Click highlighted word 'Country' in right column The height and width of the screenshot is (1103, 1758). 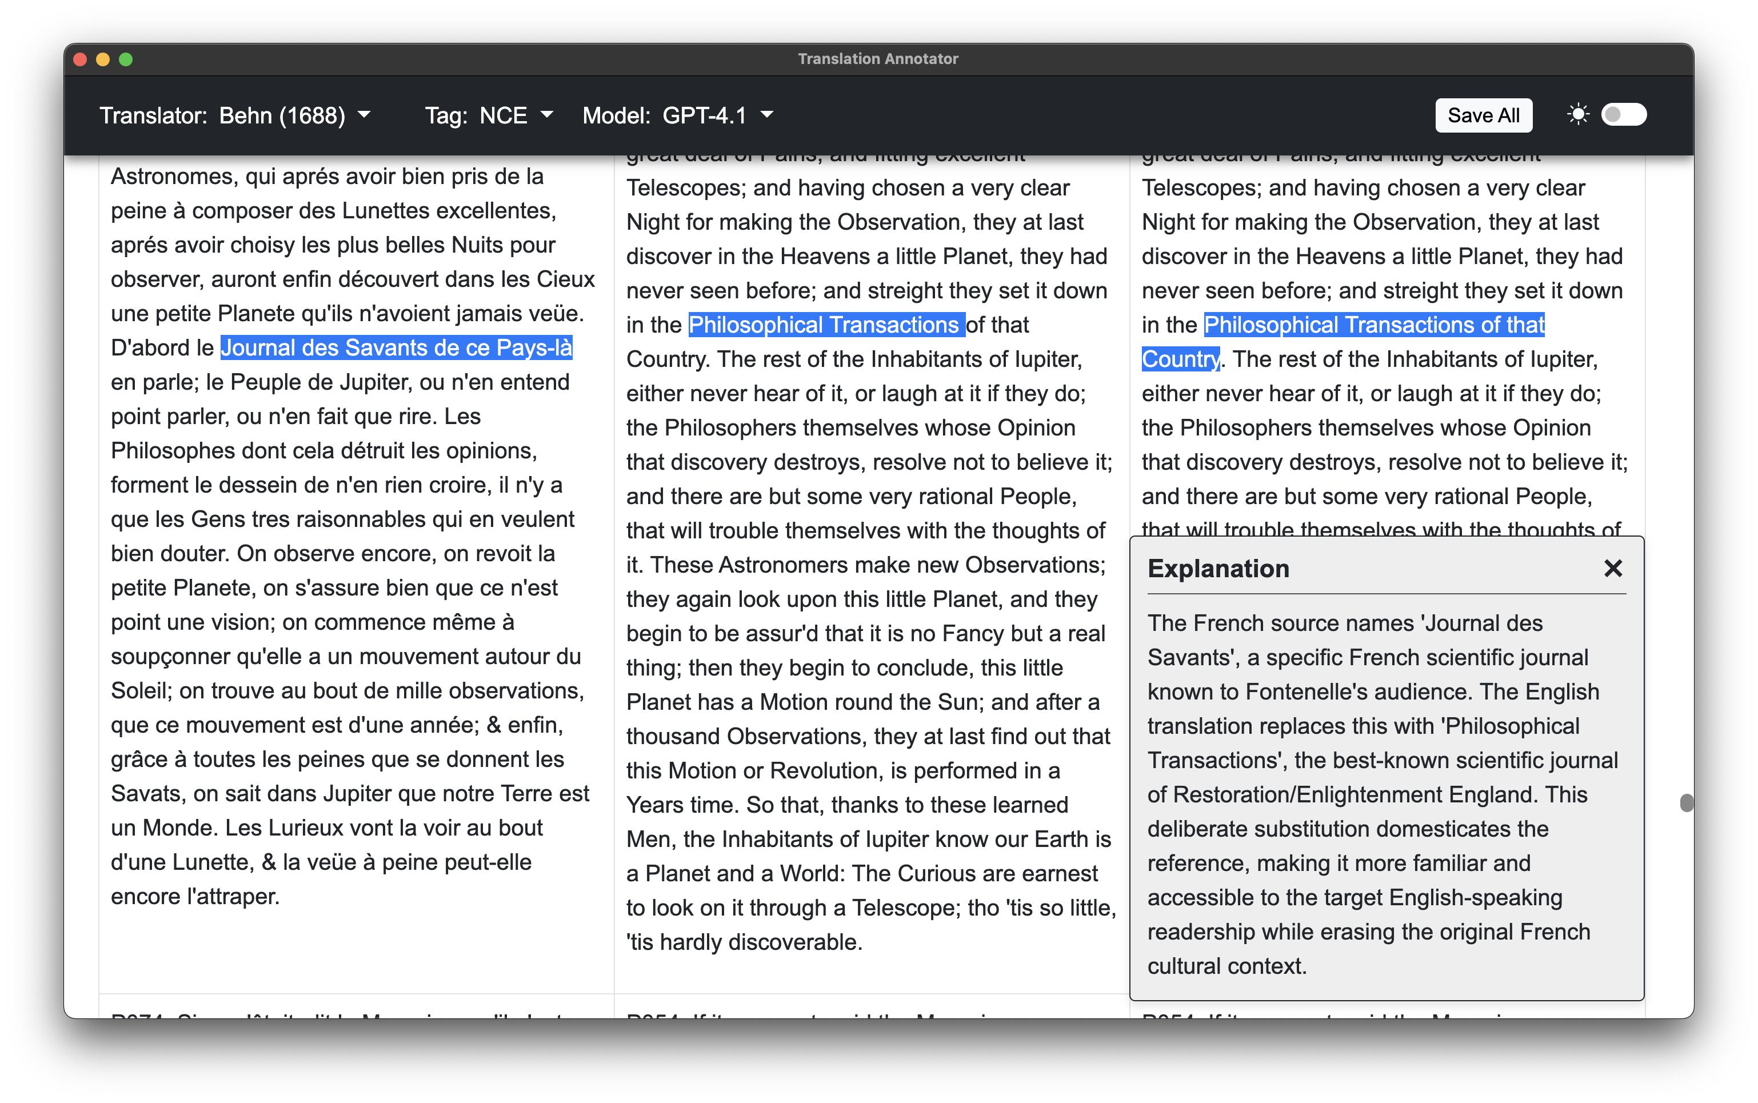coord(1180,359)
